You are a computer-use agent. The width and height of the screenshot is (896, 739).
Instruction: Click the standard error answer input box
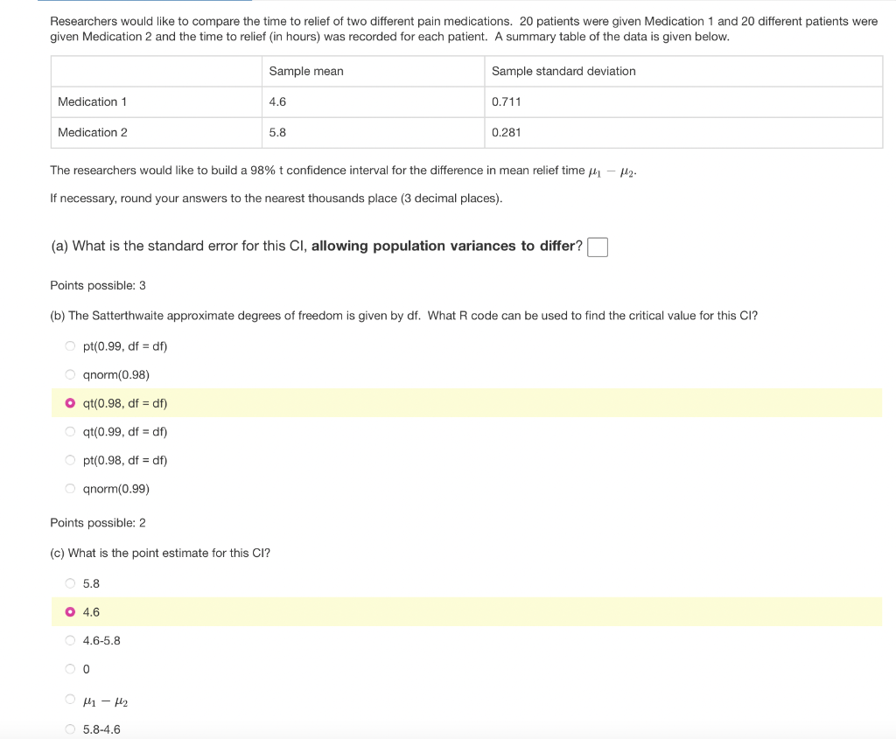(597, 247)
